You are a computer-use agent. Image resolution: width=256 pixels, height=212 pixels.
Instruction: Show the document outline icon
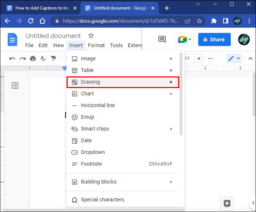point(15,86)
